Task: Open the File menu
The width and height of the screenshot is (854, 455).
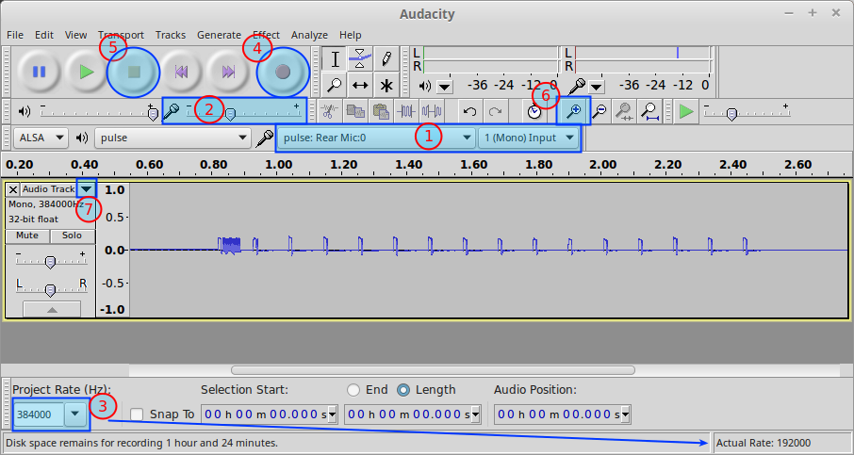Action: [15, 35]
